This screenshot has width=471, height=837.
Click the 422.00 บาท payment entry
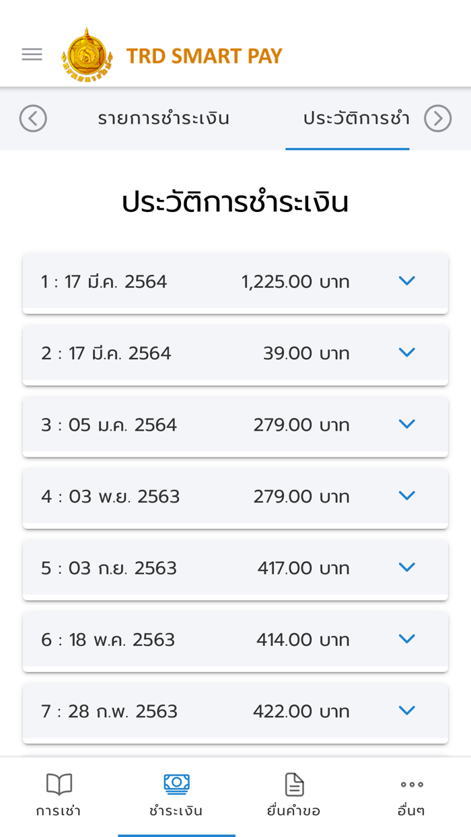tap(235, 711)
